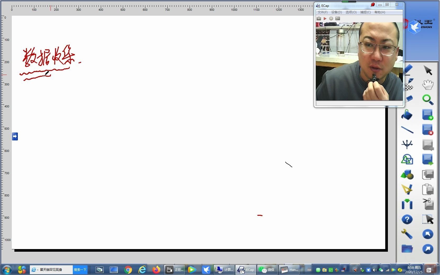Open the 文件(F) menu in ECap

pos(322,12)
